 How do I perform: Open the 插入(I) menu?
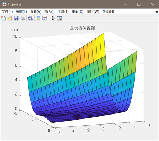[x=49, y=11]
